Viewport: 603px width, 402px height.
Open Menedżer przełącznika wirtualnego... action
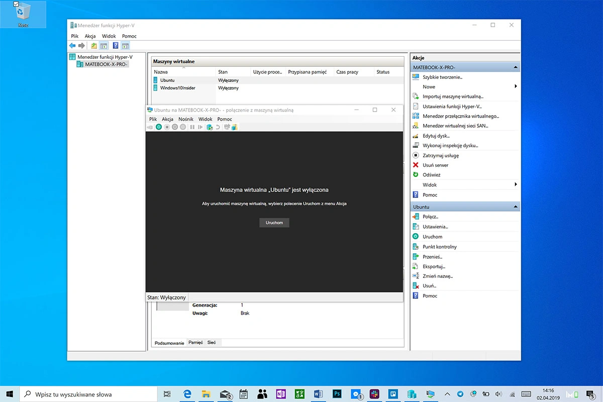(461, 116)
